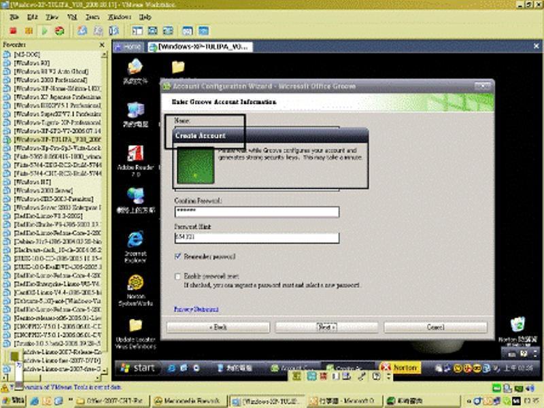Click Internet Explorer icon in host quick launch

tap(35, 401)
